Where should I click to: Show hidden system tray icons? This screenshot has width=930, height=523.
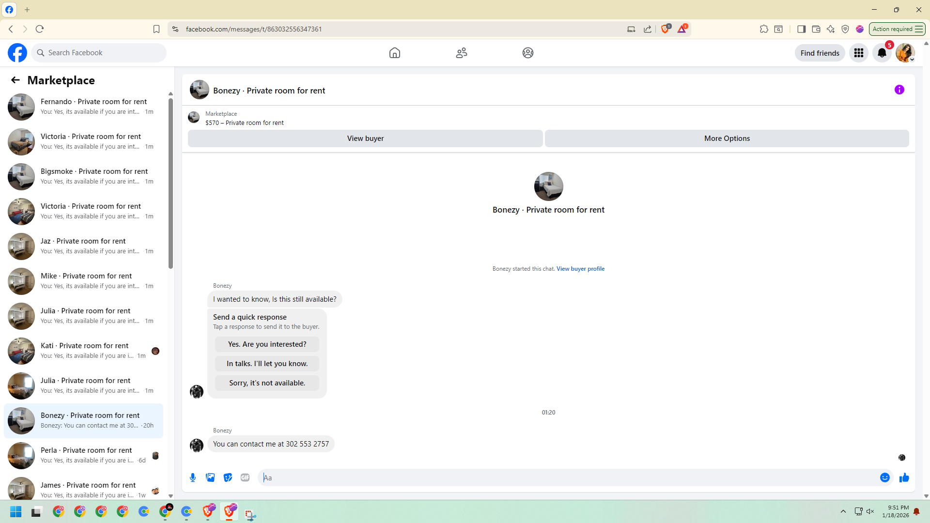(843, 511)
